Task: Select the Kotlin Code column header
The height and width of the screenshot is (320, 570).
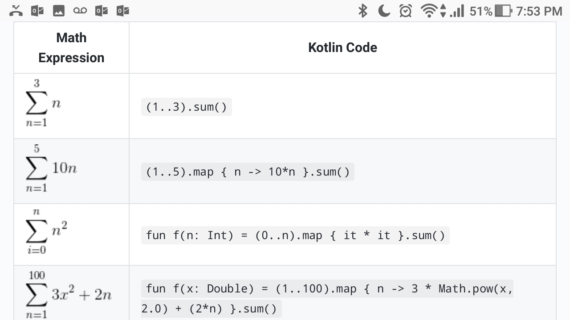Action: tap(342, 48)
